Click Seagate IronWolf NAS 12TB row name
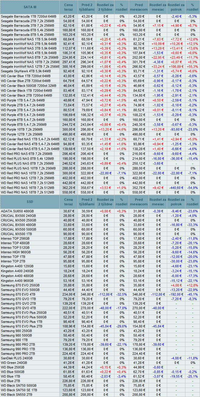This screenshot has height=397, width=200. point(30,67)
